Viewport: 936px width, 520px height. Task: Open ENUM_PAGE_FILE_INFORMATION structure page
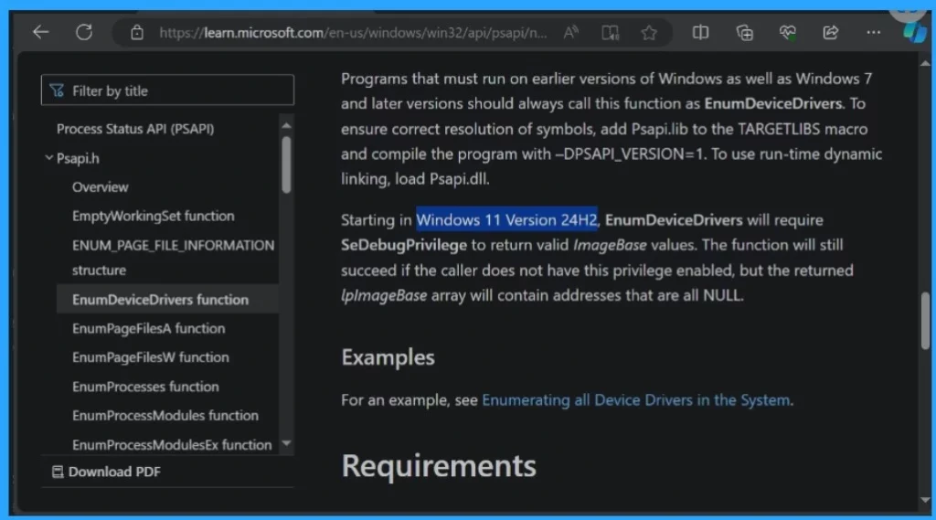pos(173,258)
